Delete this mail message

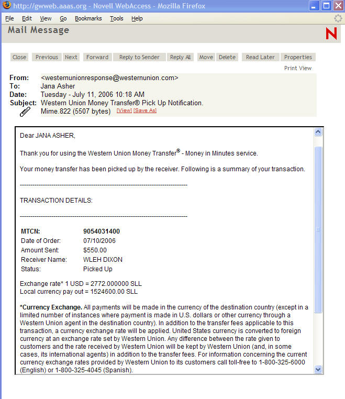(x=227, y=57)
